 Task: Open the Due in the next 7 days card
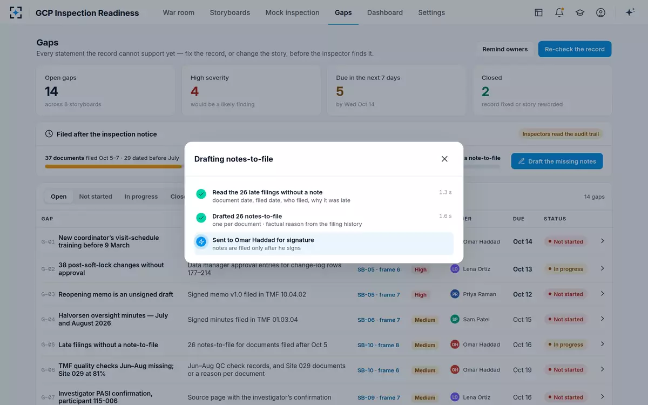396,90
